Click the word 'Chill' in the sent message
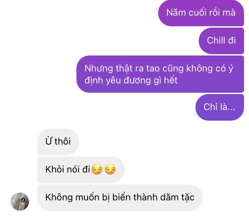The image size is (249, 216). 216,40
